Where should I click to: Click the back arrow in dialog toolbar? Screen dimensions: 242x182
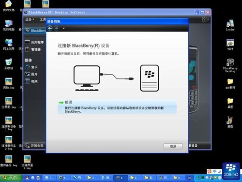click(50, 29)
